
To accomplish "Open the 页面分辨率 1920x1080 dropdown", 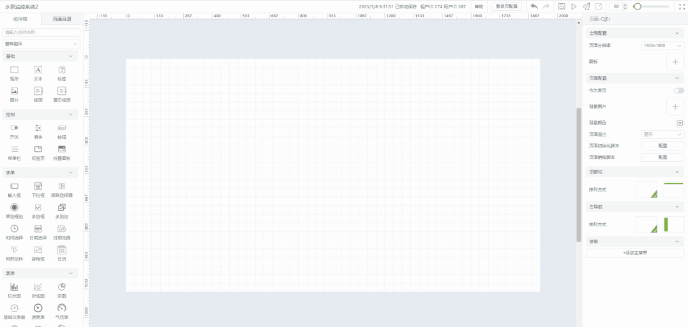I will tap(662, 46).
